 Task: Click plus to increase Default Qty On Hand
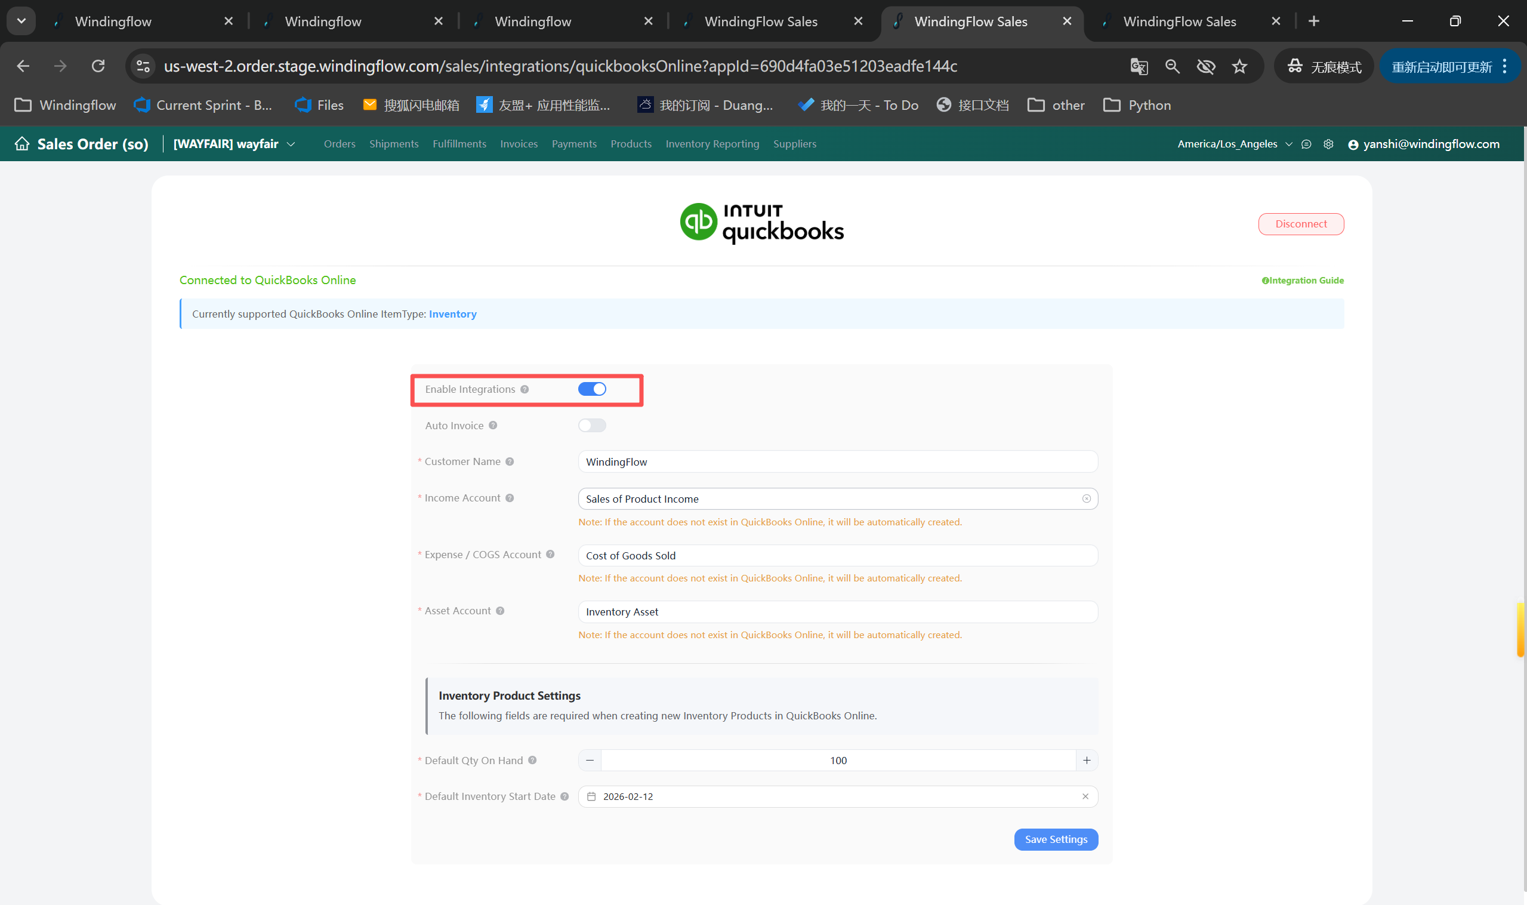pyautogui.click(x=1086, y=760)
